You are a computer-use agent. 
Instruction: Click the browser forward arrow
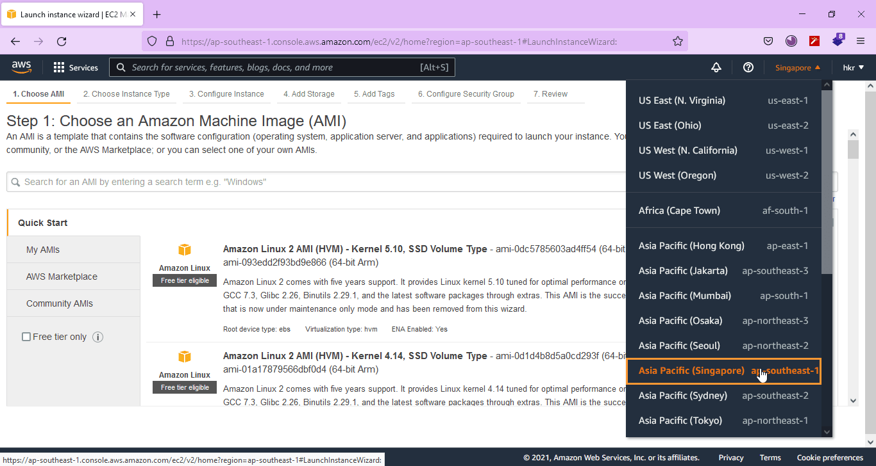tap(38, 41)
